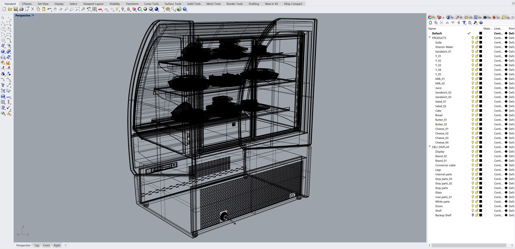Viewport: 515px width, 249px height.
Task: Open Continuous linetype dropdown for Legs layer
Action: coord(498,170)
